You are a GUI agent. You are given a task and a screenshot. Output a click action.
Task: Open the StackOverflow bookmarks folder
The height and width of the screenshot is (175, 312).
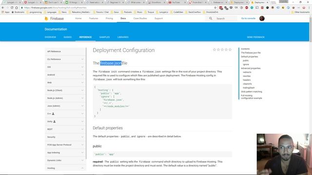[193, 12]
